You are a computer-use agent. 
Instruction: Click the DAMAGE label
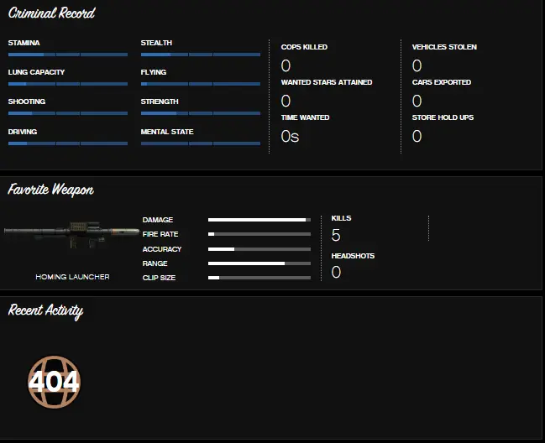point(158,220)
